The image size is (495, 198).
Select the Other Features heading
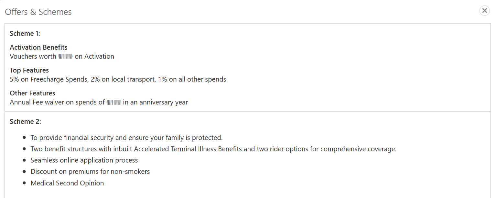(32, 93)
